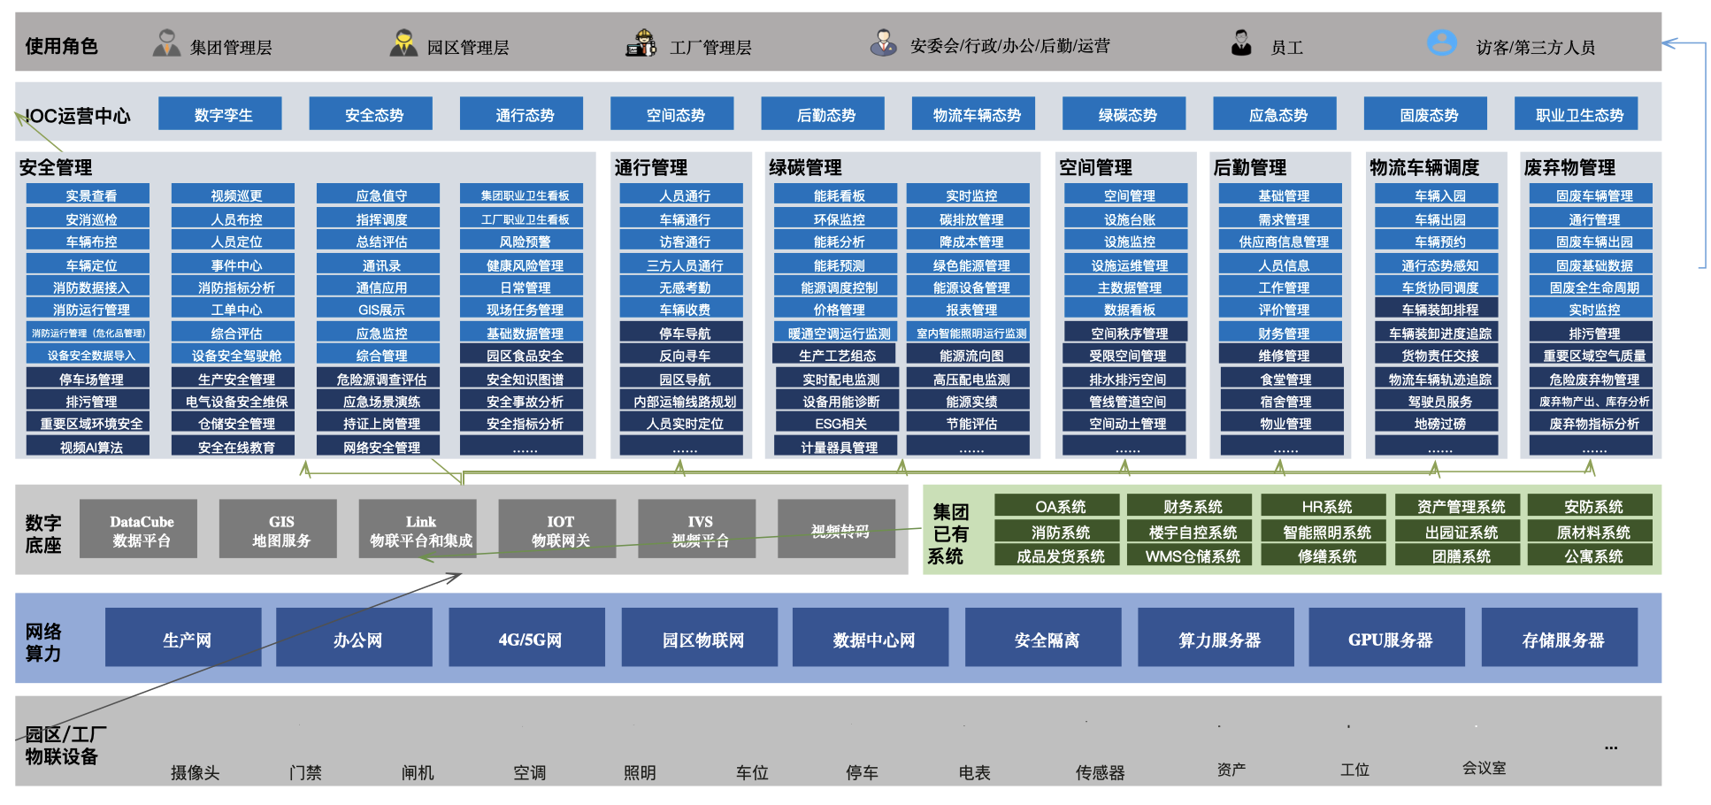Select the 智能照明系统 block
The height and width of the screenshot is (805, 1711).
click(x=1324, y=532)
